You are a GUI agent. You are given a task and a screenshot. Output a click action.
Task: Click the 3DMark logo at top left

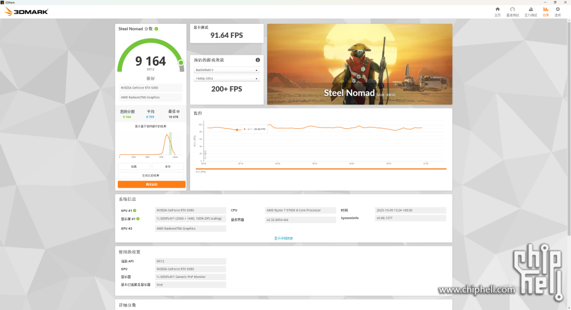pos(19,11)
